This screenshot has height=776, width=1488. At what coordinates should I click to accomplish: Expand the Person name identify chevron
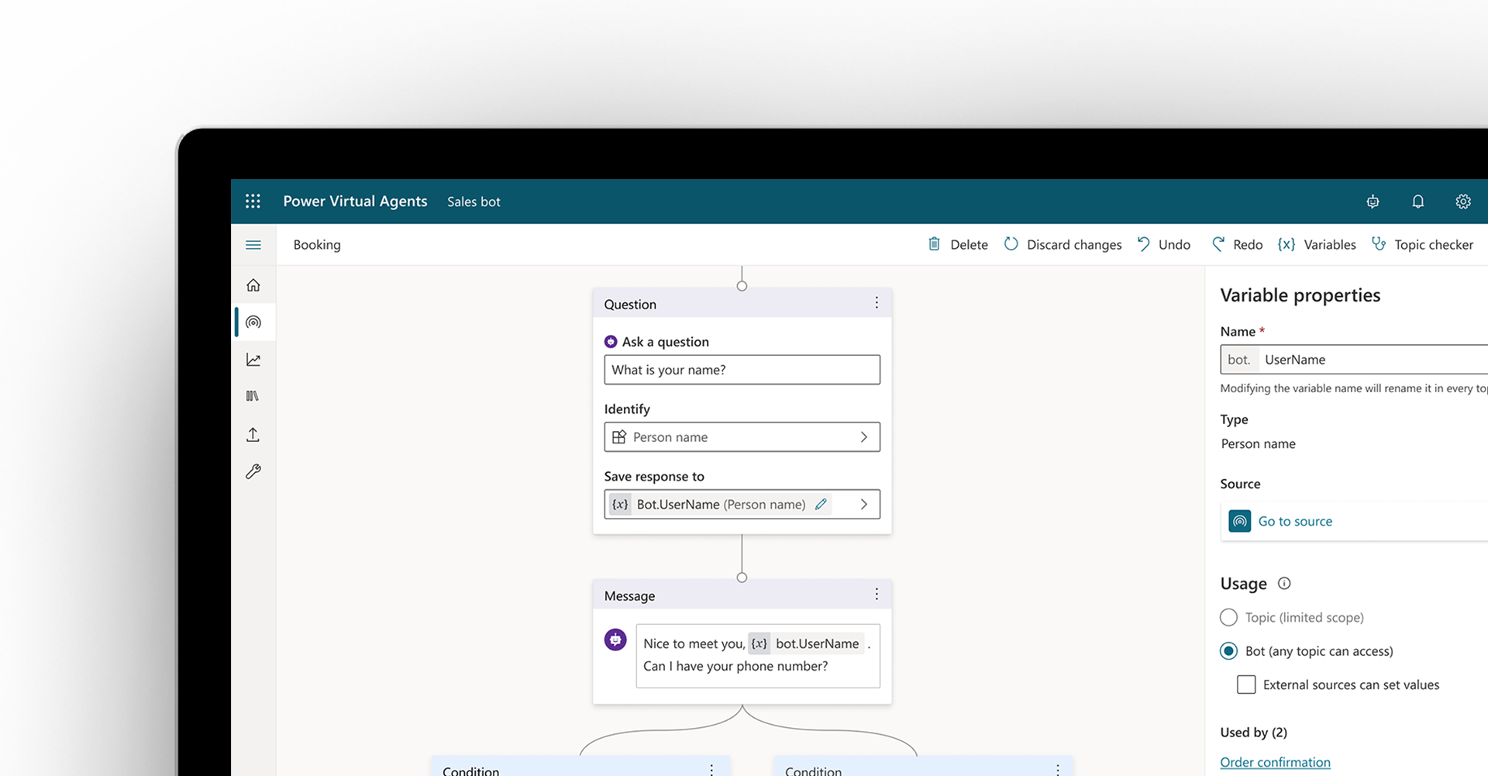(863, 437)
